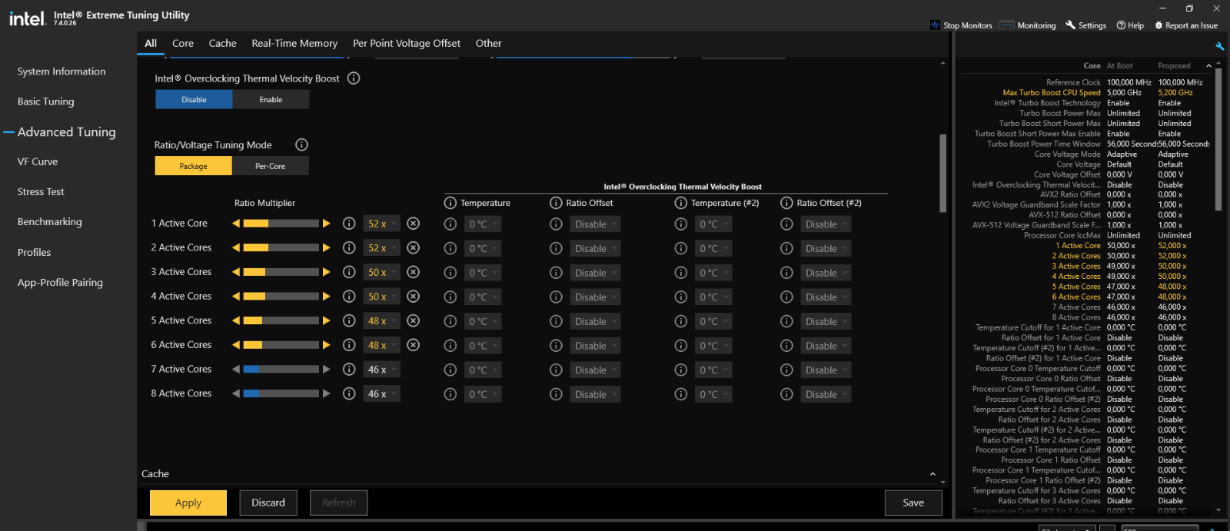Click Intel logo in title bar

tap(27, 18)
